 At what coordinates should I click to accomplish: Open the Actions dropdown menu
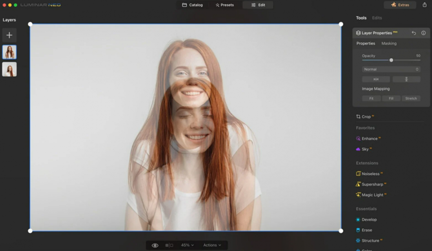point(212,245)
